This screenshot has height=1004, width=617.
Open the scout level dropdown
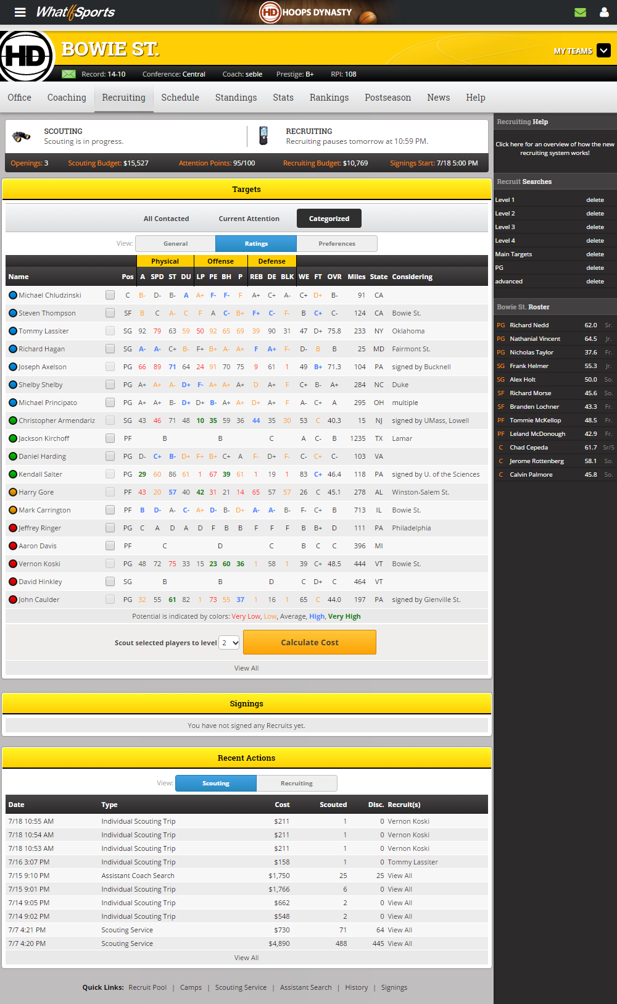click(230, 643)
